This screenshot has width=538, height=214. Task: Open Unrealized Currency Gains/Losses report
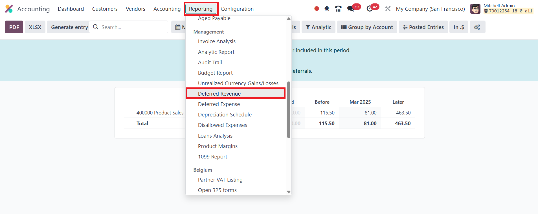point(238,83)
